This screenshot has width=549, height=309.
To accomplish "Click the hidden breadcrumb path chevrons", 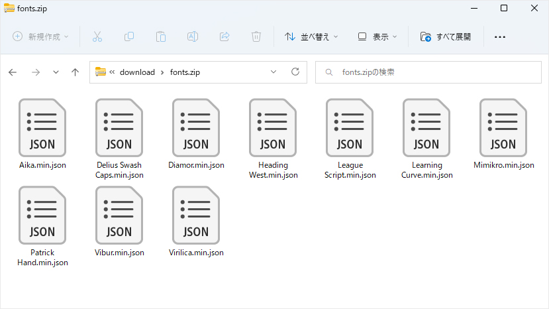I will pyautogui.click(x=112, y=72).
